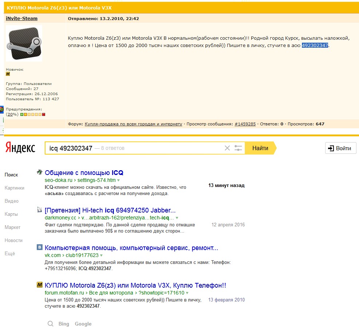Open the Купля-продажа по всем городам forum link
The image size is (359, 335).
coord(133,124)
